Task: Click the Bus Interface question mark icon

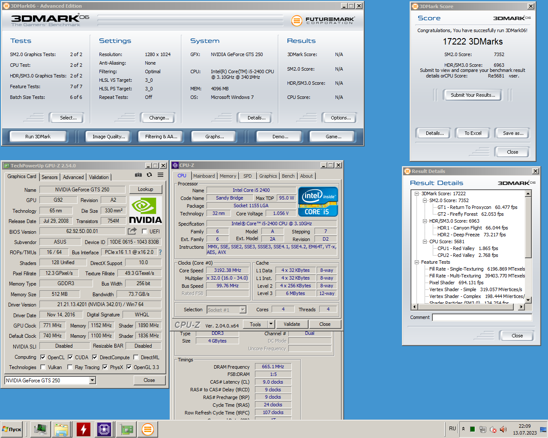Action: point(160,252)
